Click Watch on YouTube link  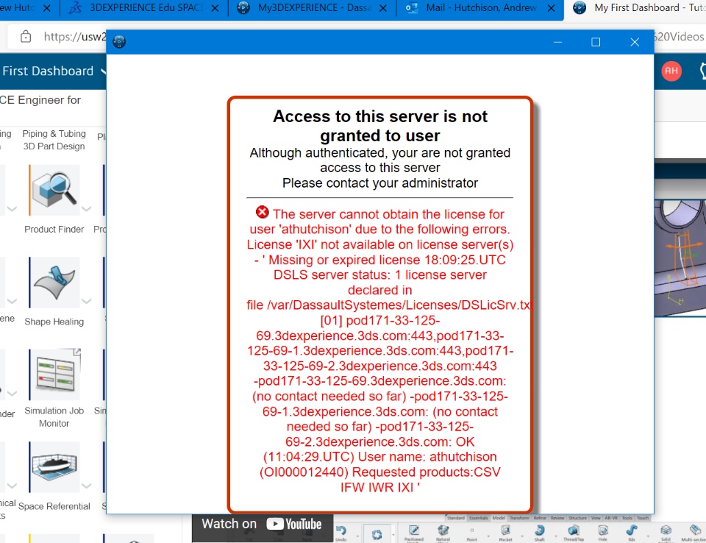(x=262, y=524)
